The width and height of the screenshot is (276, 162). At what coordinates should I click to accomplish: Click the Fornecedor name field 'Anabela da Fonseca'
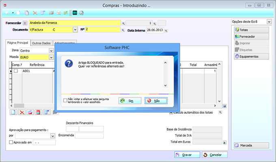point(75,23)
